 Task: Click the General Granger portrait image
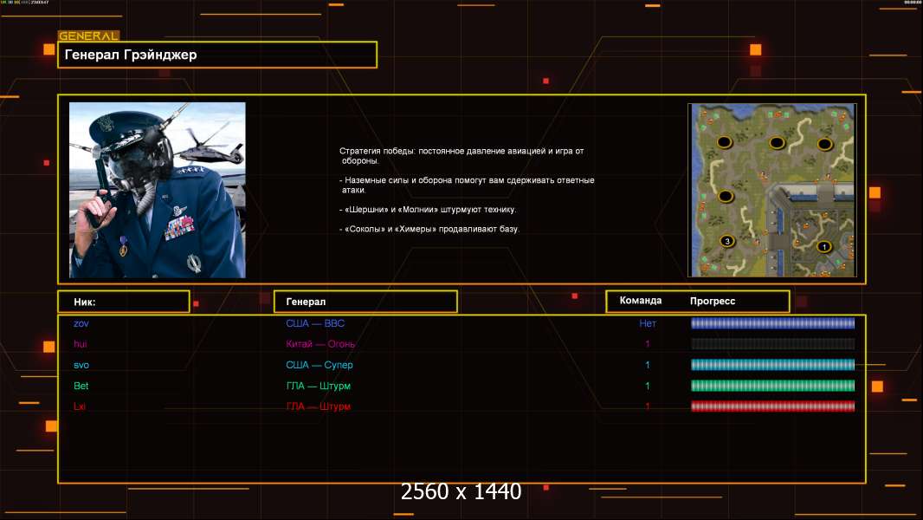click(157, 190)
